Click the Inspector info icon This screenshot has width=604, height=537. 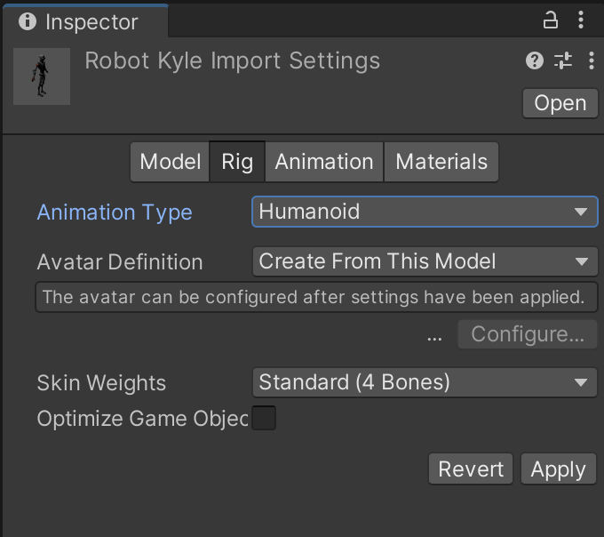[28, 21]
